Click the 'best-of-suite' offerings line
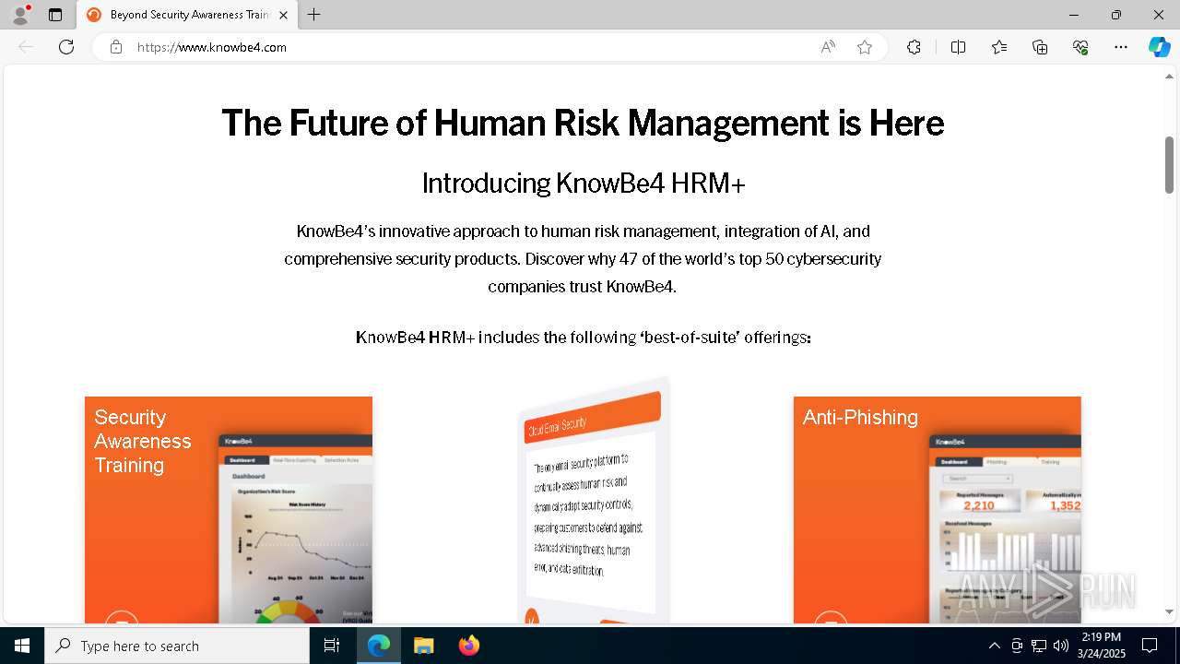 tap(584, 338)
